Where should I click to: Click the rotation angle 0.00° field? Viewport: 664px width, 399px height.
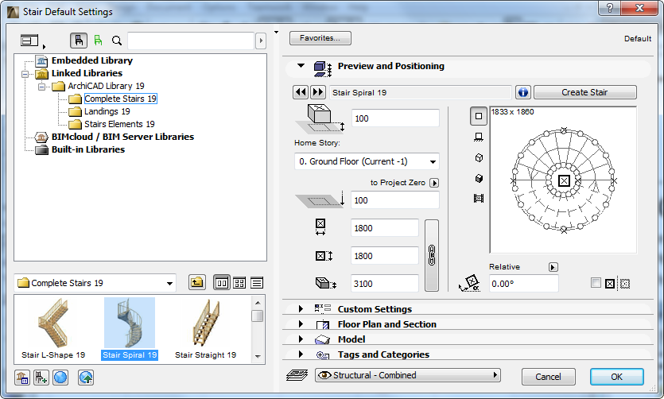pyautogui.click(x=523, y=284)
